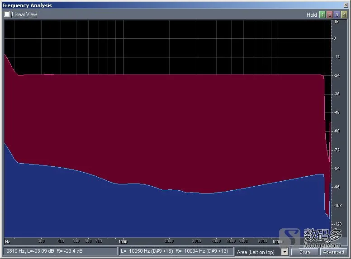This screenshot has height=259, width=351.
Task: Click Hold button 2 (red)
Action: [x=329, y=15]
